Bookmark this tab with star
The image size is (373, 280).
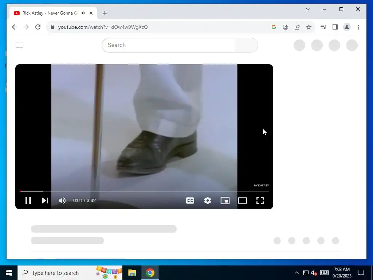click(x=309, y=27)
